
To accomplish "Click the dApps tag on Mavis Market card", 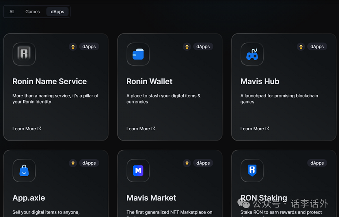I will 203,163.
